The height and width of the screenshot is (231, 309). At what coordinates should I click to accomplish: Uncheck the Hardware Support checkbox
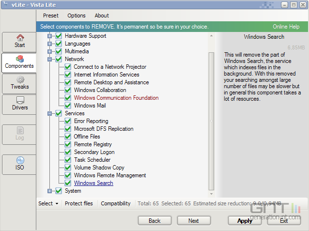59,36
